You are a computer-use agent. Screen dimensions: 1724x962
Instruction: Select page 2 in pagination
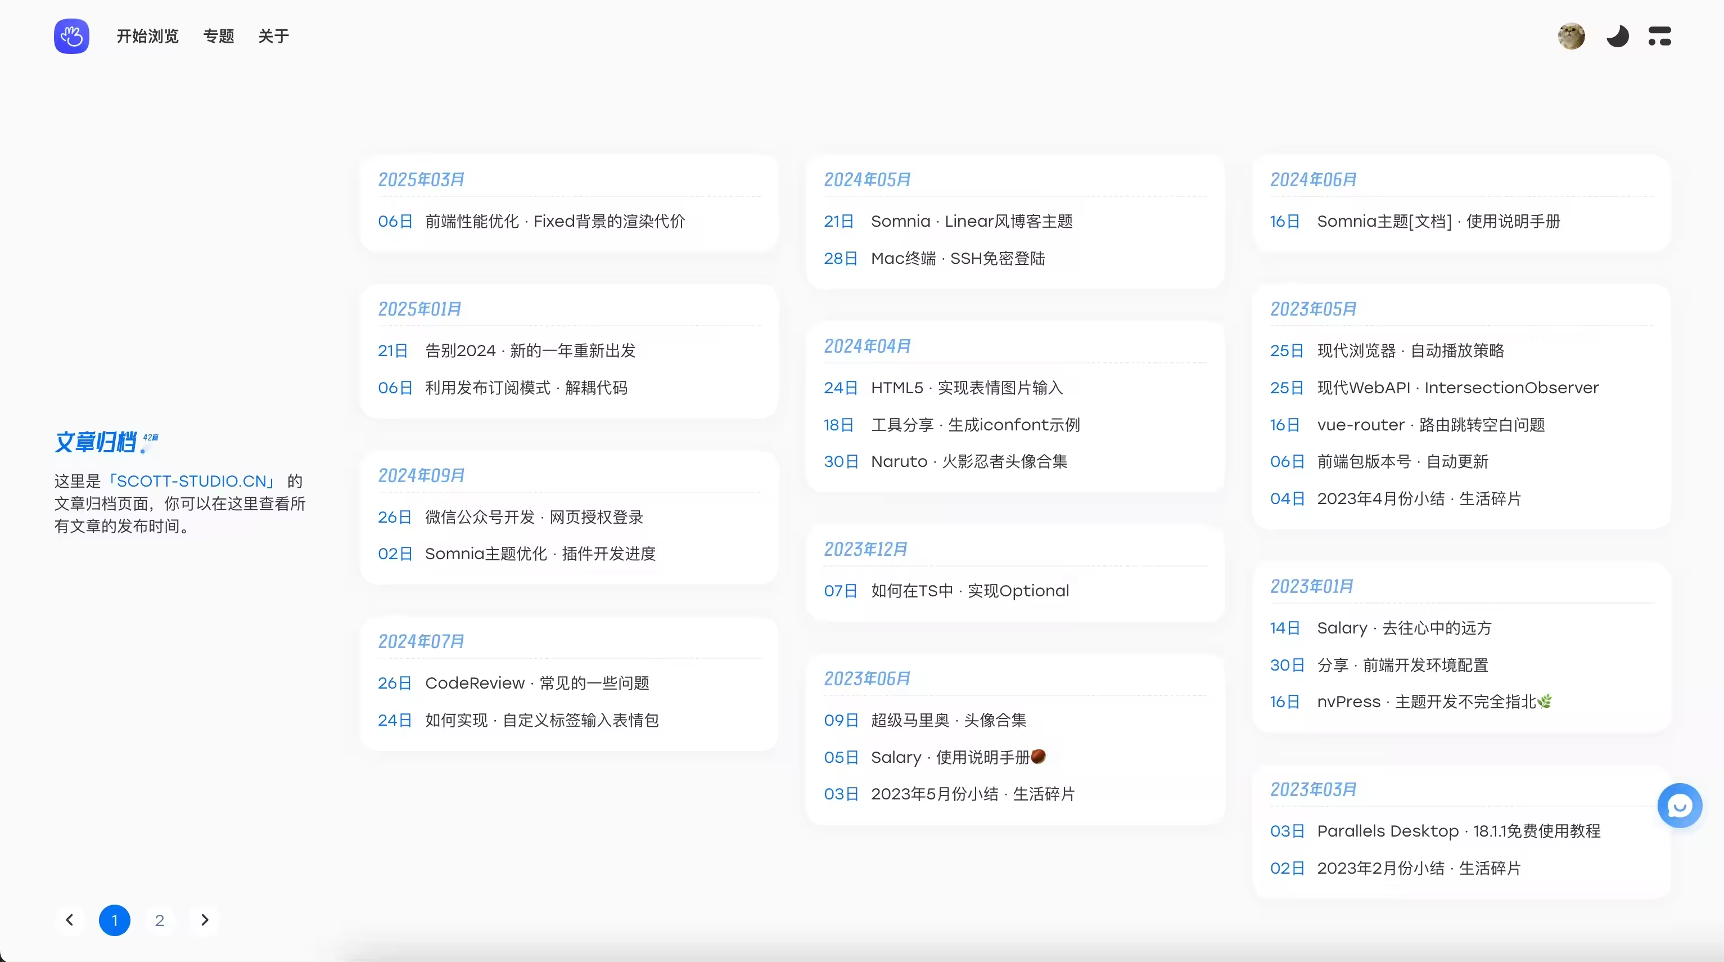159,920
